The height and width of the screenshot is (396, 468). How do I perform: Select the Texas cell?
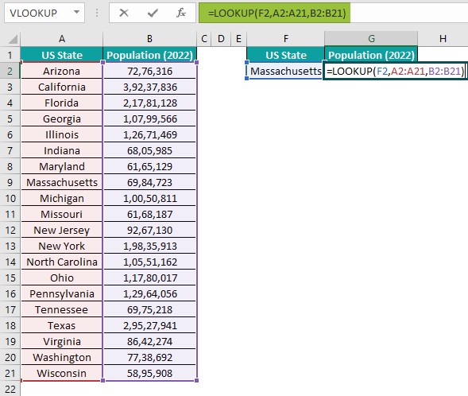pyautogui.click(x=61, y=325)
